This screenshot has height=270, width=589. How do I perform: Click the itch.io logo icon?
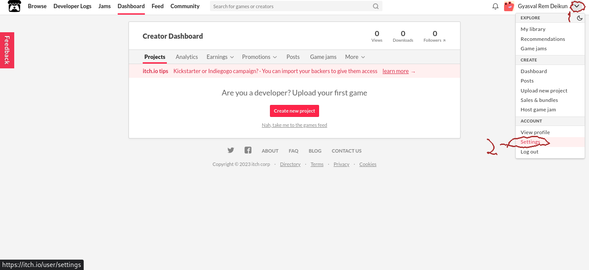(14, 6)
